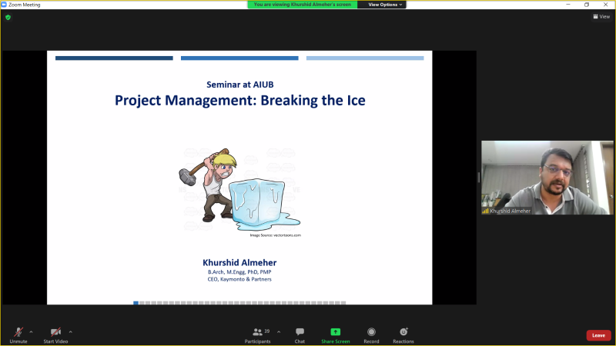
Task: Click the Unmute microphone icon
Action: pos(18,332)
